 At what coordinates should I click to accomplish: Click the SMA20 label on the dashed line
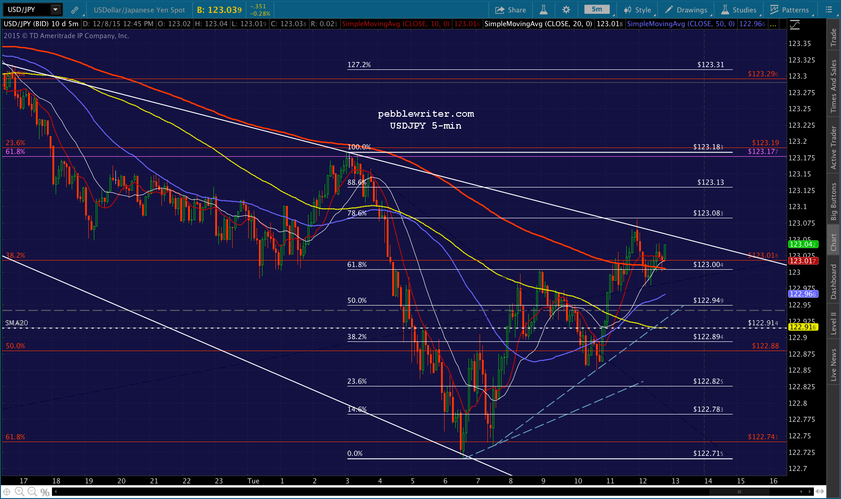[x=17, y=323]
